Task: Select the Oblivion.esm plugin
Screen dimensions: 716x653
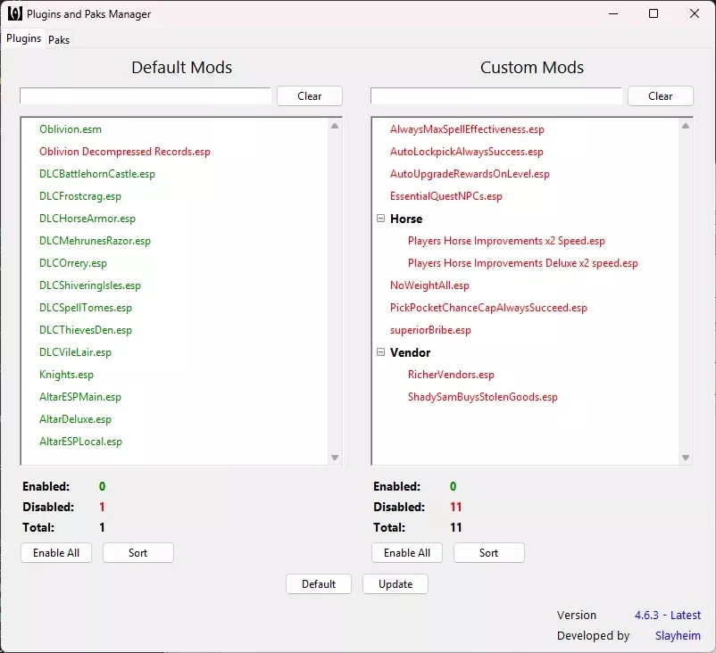Action: pos(70,128)
